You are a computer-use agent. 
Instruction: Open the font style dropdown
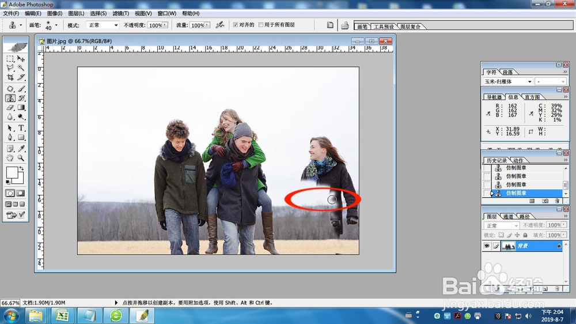[550, 81]
